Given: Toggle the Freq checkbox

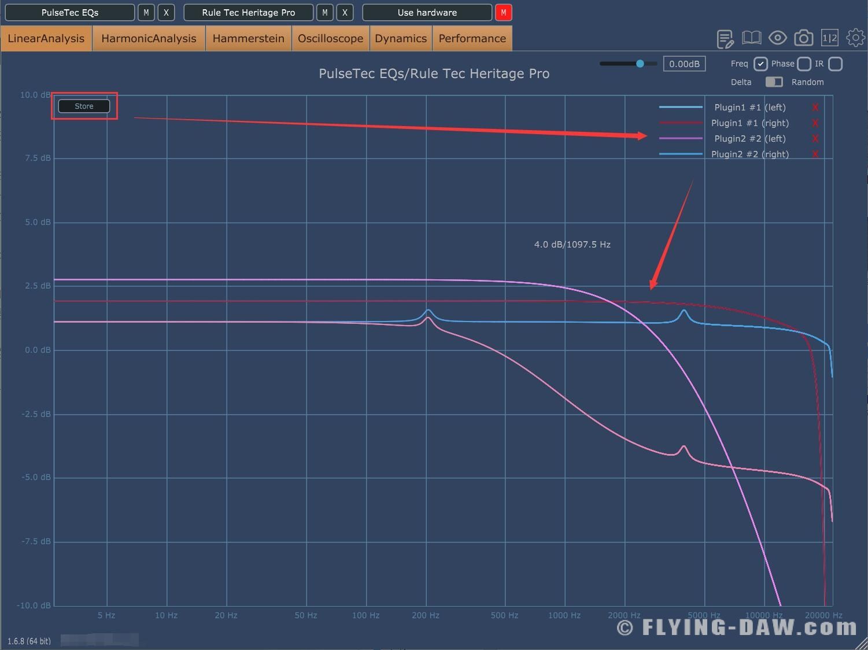Looking at the screenshot, I should coord(760,64).
